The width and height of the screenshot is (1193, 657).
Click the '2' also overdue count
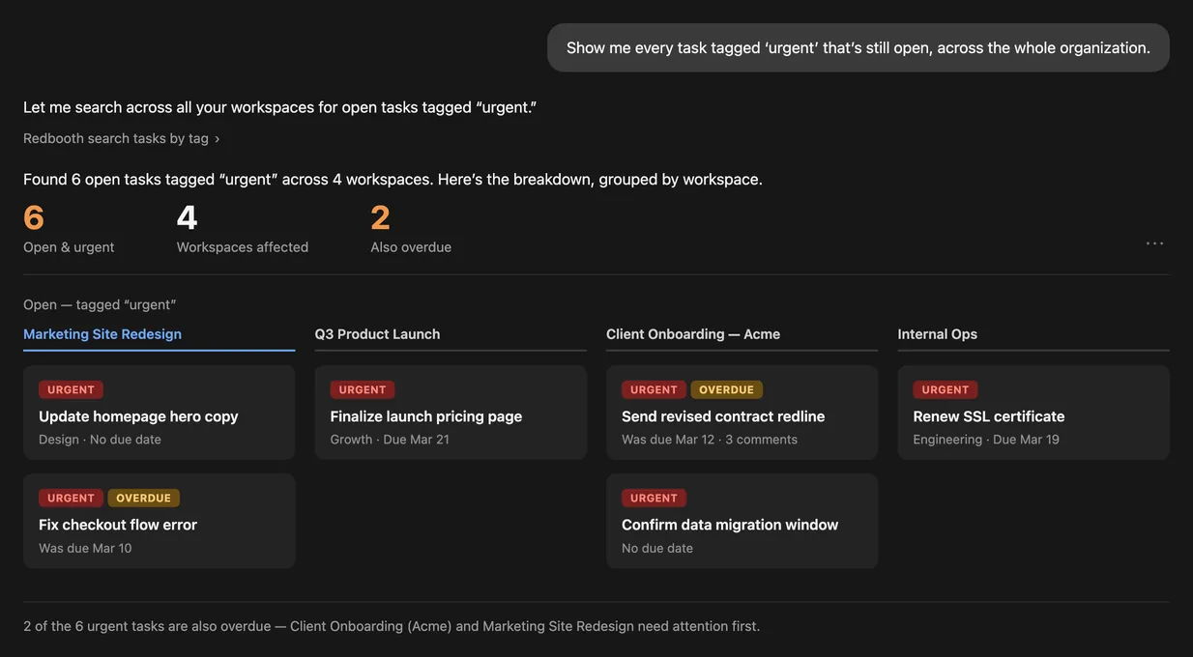coord(381,217)
